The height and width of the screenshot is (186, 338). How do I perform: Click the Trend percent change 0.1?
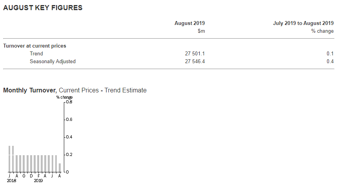click(330, 54)
